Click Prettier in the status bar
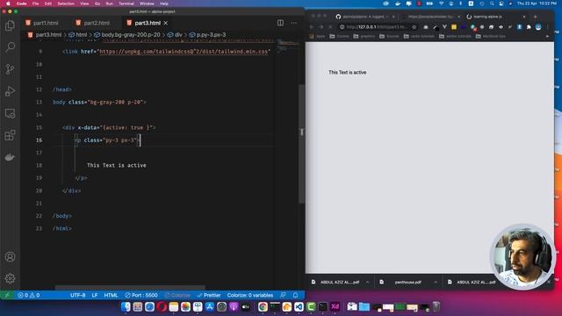The image size is (562, 316). (x=209, y=295)
